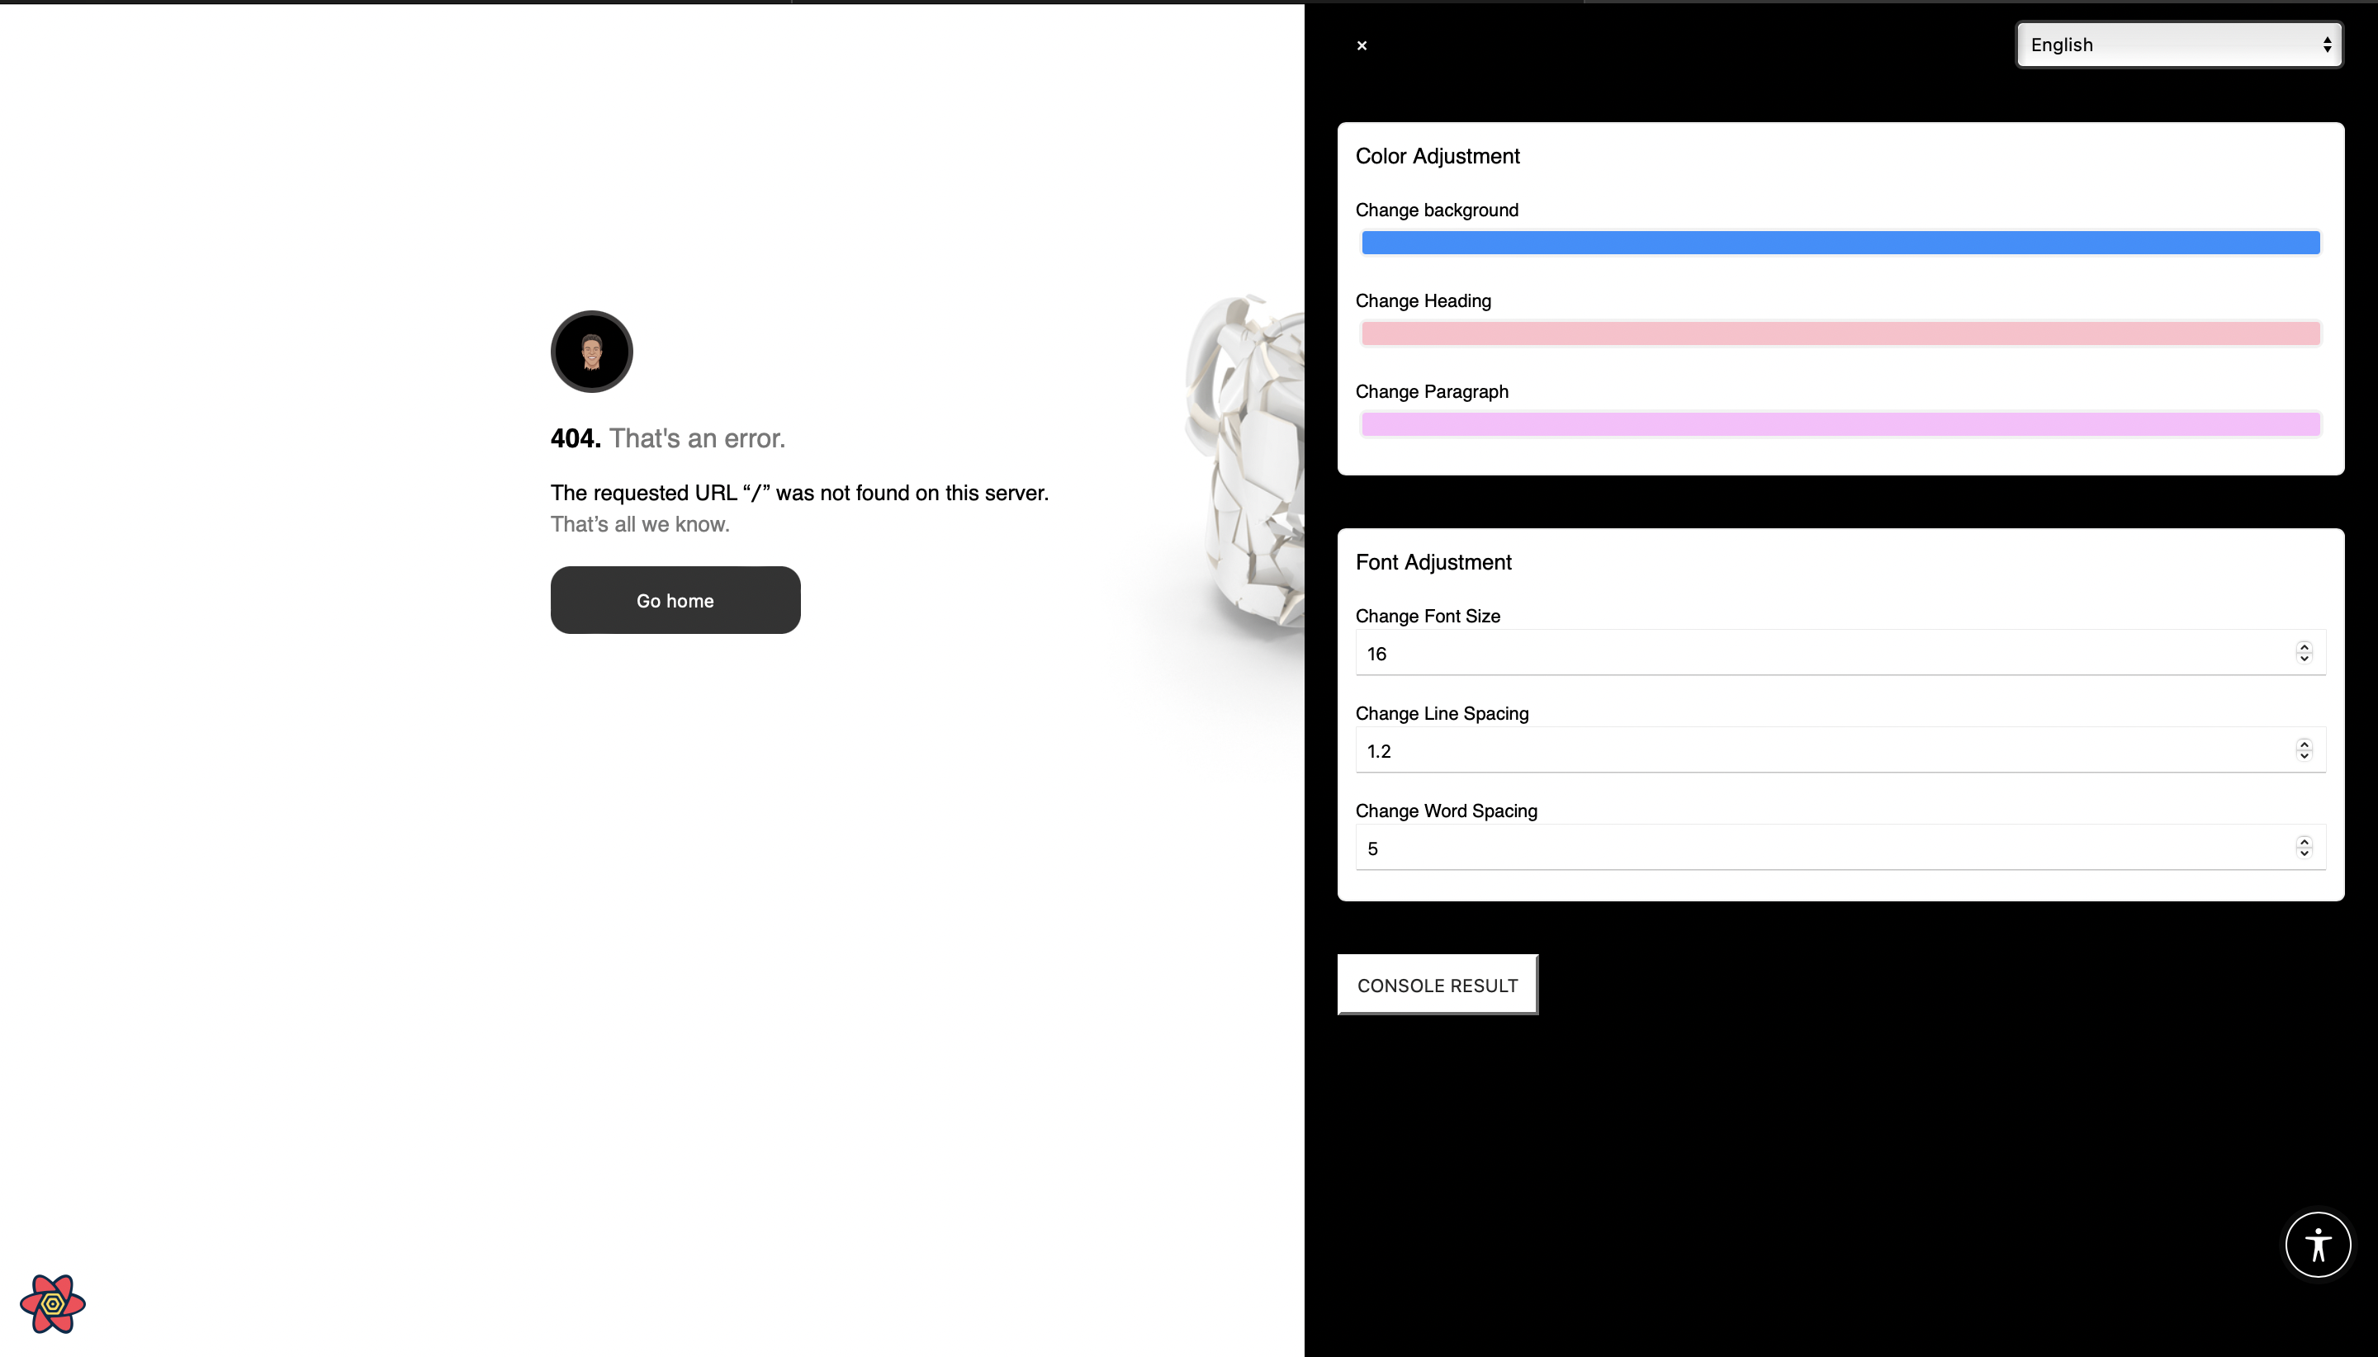Viewport: 2378px width, 1357px height.
Task: Click the round avatar portrait image
Action: [x=591, y=352]
